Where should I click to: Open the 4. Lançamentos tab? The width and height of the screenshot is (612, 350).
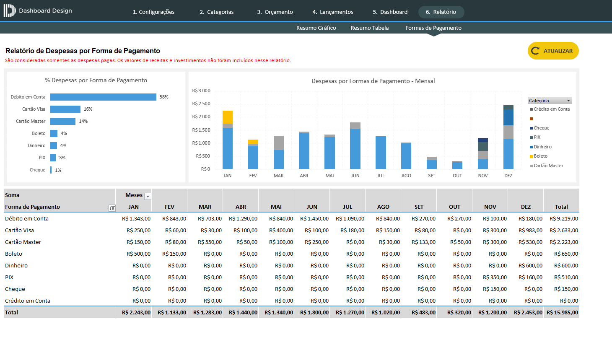(333, 12)
